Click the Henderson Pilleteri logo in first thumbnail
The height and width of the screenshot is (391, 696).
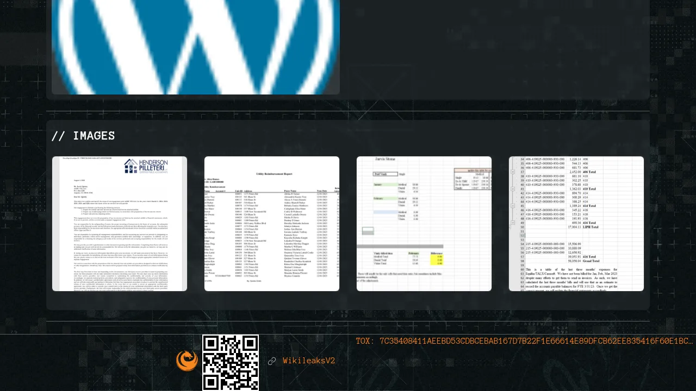pyautogui.click(x=146, y=166)
